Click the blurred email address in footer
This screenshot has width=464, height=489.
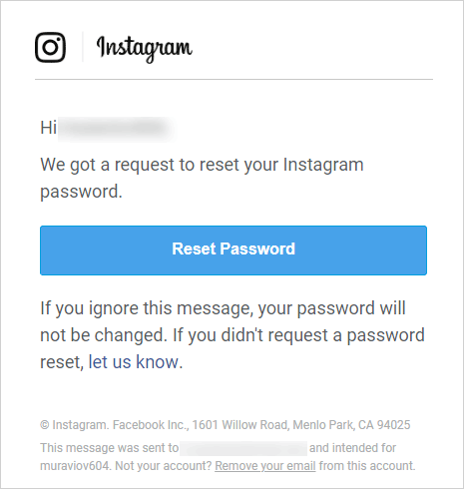click(x=243, y=448)
